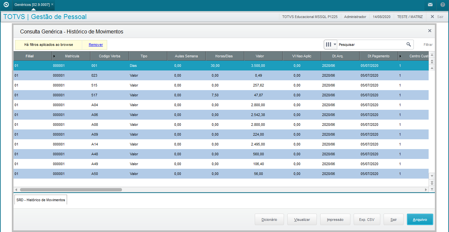Click the horizontal scrollbar thumb
449x232 pixels.
pyautogui.click(x=71, y=189)
